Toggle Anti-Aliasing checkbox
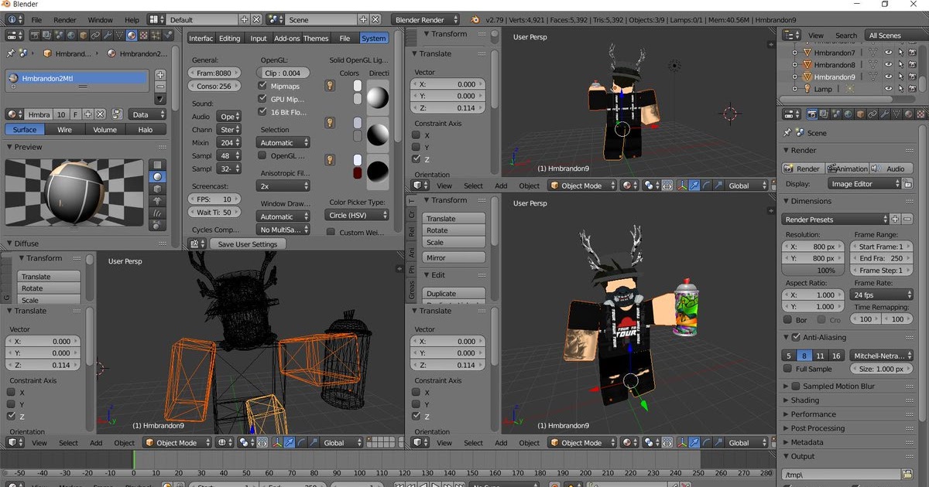The width and height of the screenshot is (929, 487). [795, 337]
